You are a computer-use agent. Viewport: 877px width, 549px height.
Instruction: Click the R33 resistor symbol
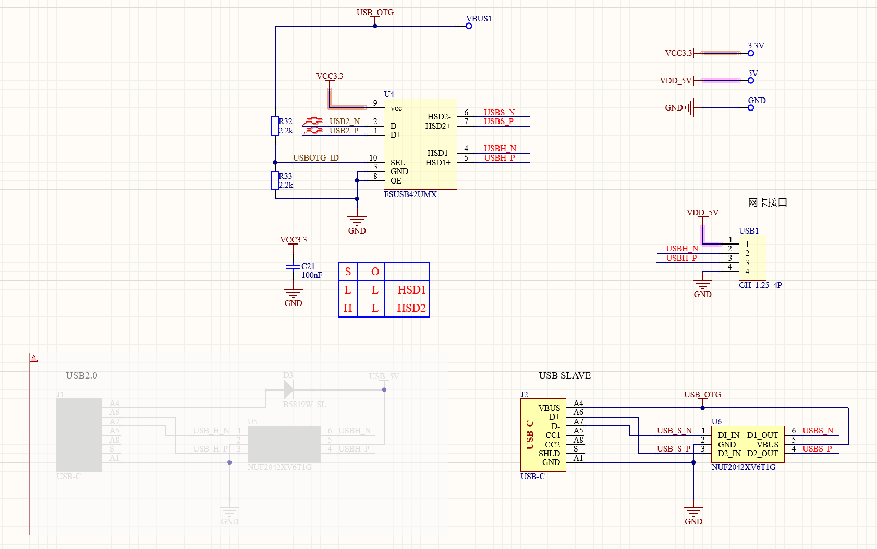[275, 180]
